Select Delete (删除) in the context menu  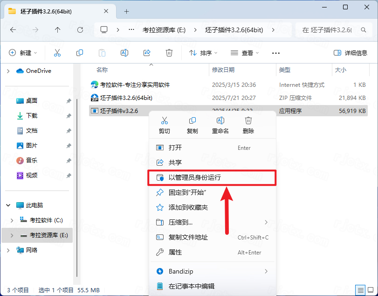(x=248, y=125)
